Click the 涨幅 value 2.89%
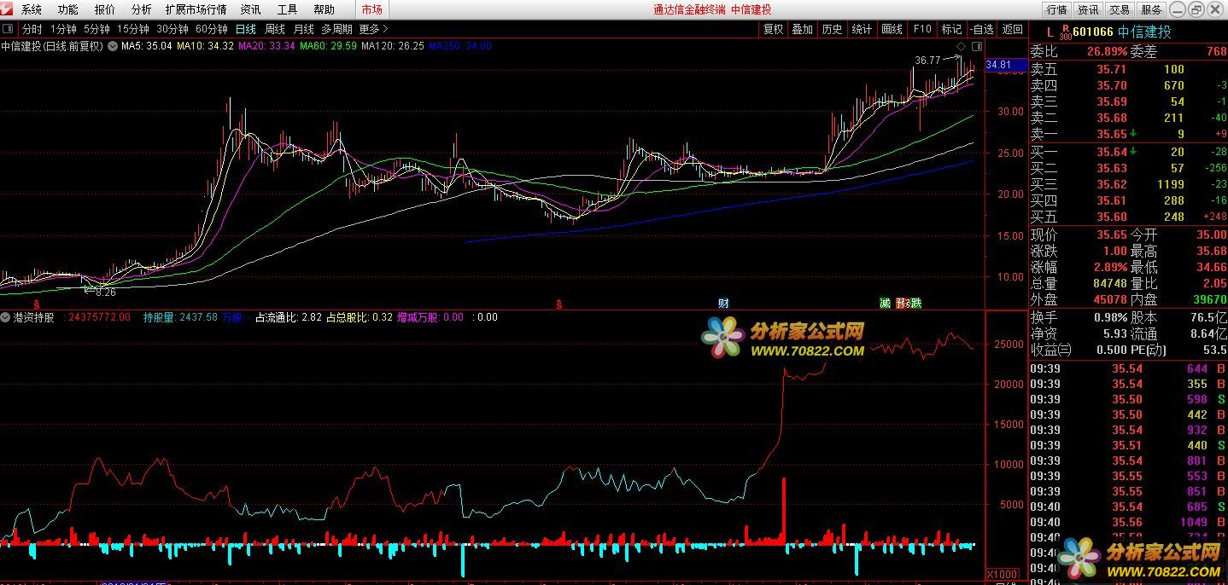Viewport: 1228px width, 585px height. tap(1109, 267)
